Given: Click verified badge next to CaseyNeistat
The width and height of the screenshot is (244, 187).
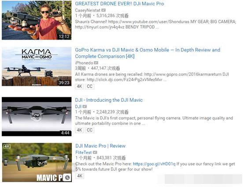Looking at the screenshot, I should point(104,10).
